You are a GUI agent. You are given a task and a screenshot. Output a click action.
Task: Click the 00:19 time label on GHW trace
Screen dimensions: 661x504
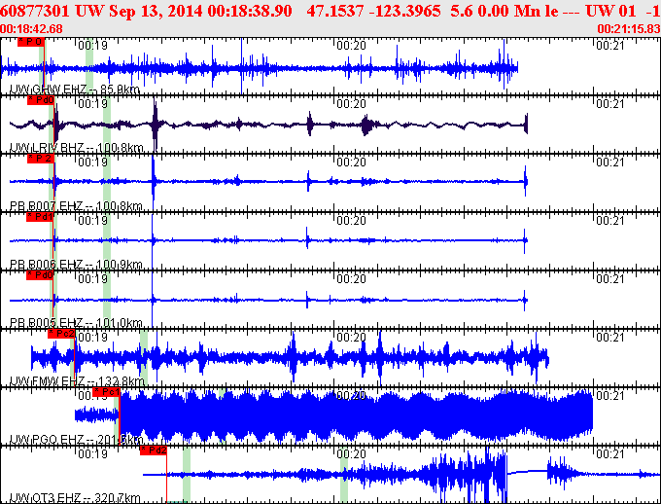[92, 45]
